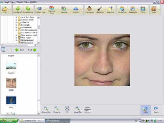This screenshot has height=123, width=164.
Task: Expand the CyberLink folder node
Action: tap(16, 22)
